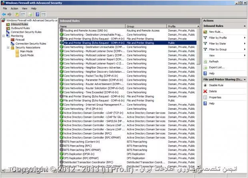Click the Filter by Profile funnel icon
The image size is (248, 178).
[205, 38]
